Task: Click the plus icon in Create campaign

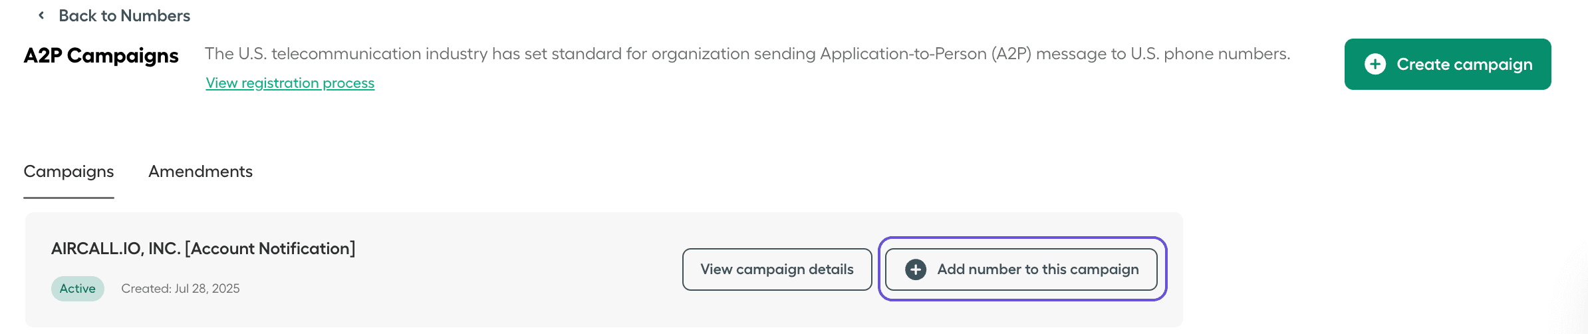Action: click(x=1375, y=64)
